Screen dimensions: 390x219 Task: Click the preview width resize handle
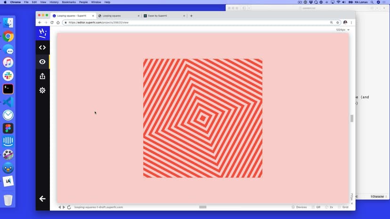352,118
